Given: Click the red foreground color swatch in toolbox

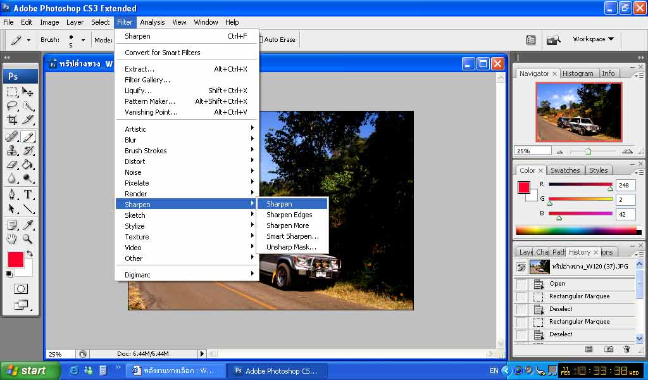Looking at the screenshot, I should 16,259.
